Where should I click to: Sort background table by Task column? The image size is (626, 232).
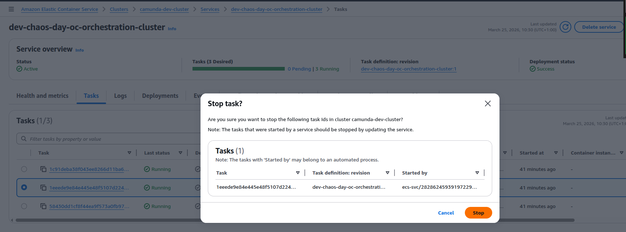[129, 153]
